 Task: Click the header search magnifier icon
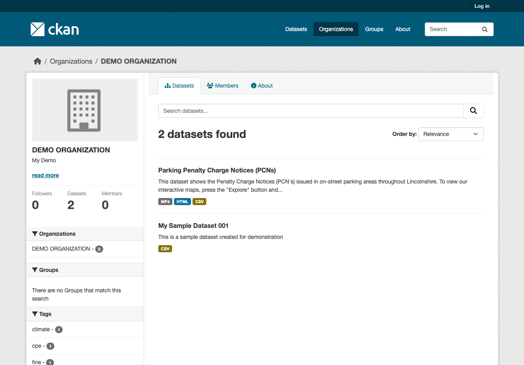pos(485,29)
